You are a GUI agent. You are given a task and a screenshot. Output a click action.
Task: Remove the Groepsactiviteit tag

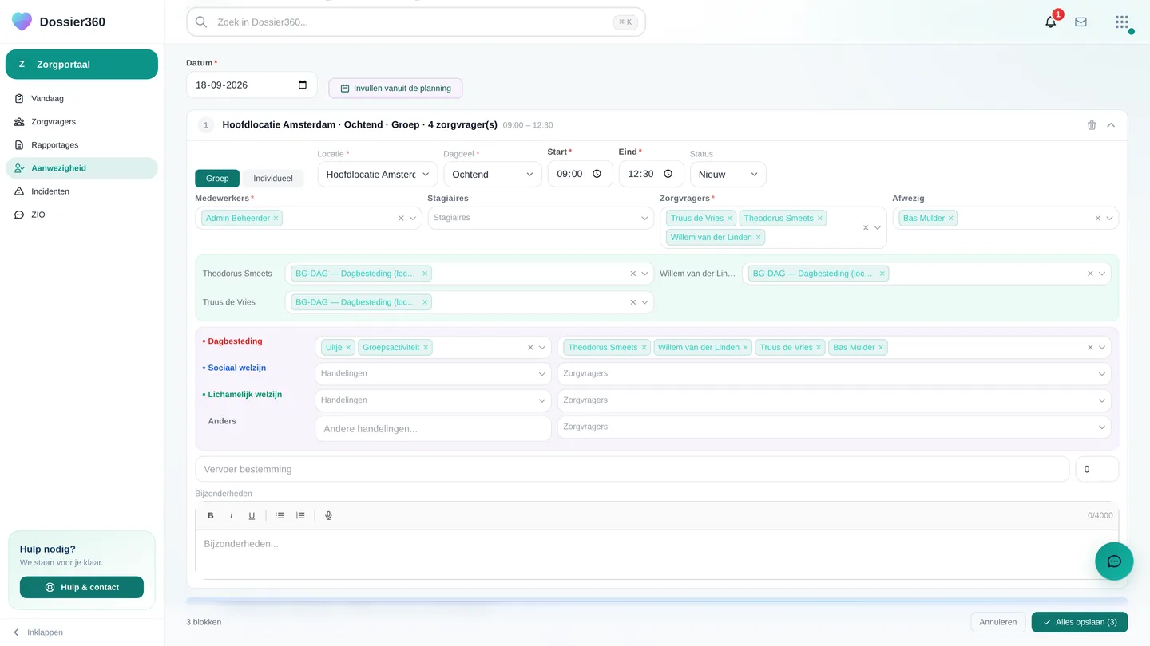point(426,347)
